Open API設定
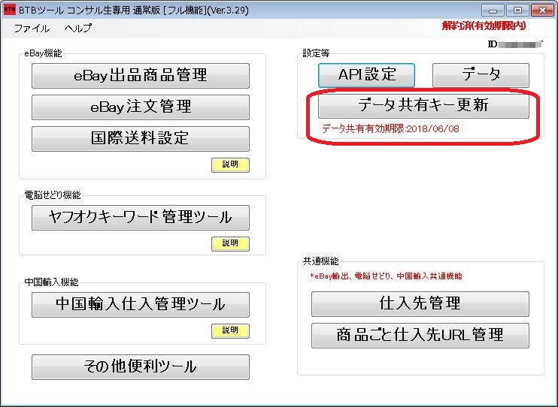Image resolution: width=558 pixels, height=407 pixels. [x=366, y=75]
